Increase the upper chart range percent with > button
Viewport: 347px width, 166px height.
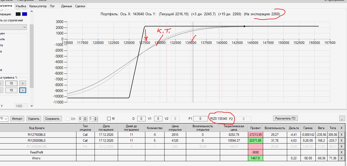(23, 83)
